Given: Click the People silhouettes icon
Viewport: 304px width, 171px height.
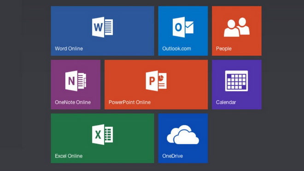Looking at the screenshot, I should 237,27.
